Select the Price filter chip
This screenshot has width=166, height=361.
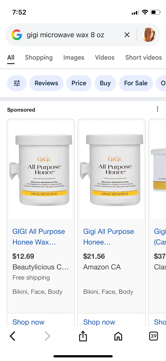(x=79, y=83)
